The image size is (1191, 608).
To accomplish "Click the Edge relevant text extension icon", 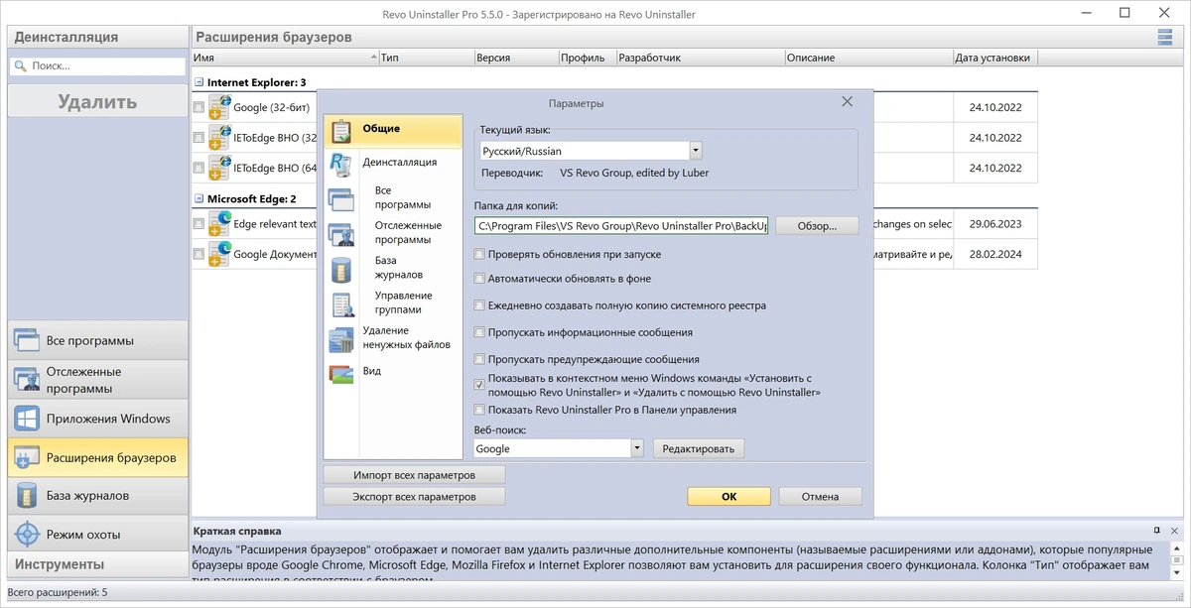I will 219,224.
